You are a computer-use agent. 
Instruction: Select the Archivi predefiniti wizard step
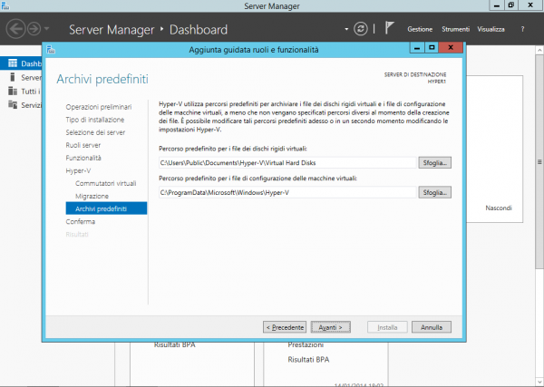pyautogui.click(x=106, y=208)
